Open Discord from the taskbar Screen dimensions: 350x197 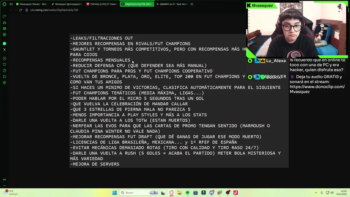tap(212, 193)
